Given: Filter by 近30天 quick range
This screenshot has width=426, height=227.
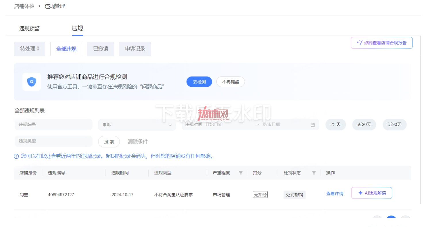Looking at the screenshot, I should [364, 125].
